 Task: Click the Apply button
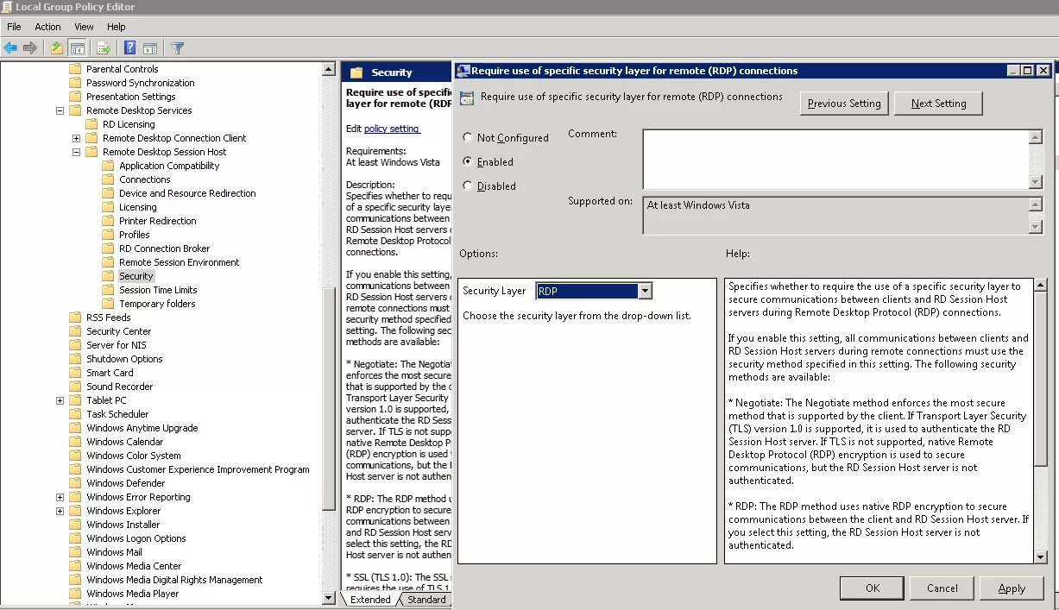1012,588
